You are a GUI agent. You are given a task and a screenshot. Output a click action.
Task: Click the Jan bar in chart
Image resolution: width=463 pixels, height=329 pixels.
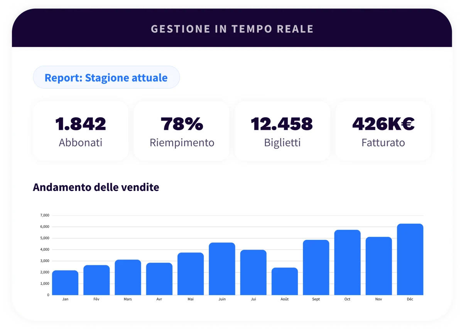pos(65,283)
